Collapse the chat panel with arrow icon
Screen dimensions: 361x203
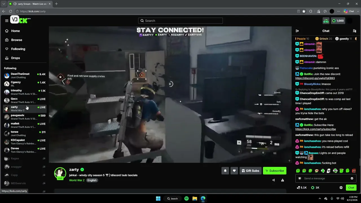pyautogui.click(x=297, y=31)
